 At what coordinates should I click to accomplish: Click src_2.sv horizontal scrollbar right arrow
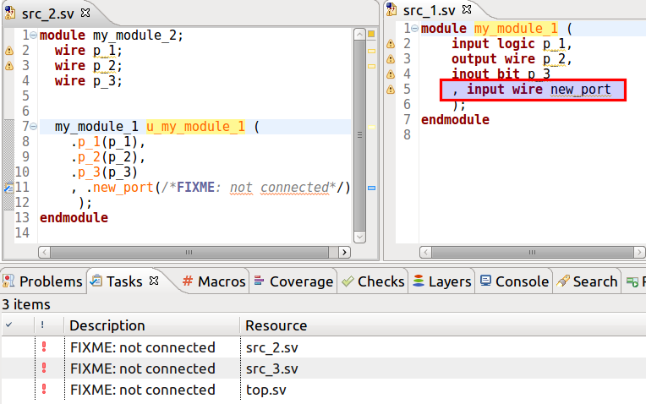tap(344, 252)
